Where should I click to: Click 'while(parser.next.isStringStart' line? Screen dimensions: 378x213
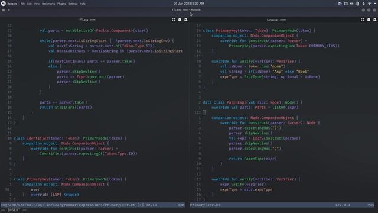107,41
